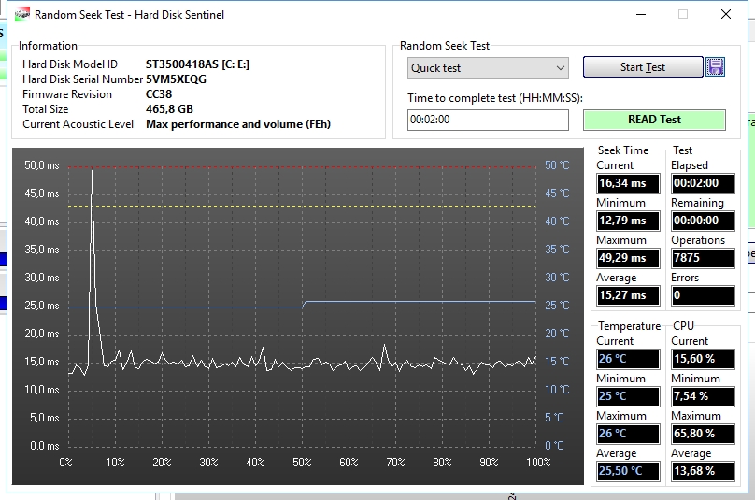Screen dimensions: 755x500
Task: Click average seek time 15,27 ms
Action: click(628, 295)
